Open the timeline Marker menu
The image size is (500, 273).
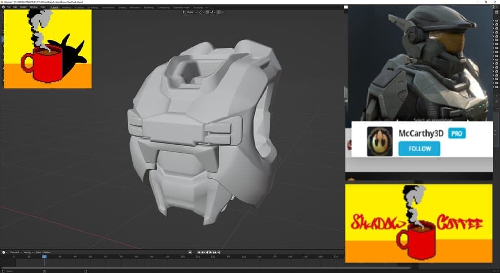pos(47,252)
